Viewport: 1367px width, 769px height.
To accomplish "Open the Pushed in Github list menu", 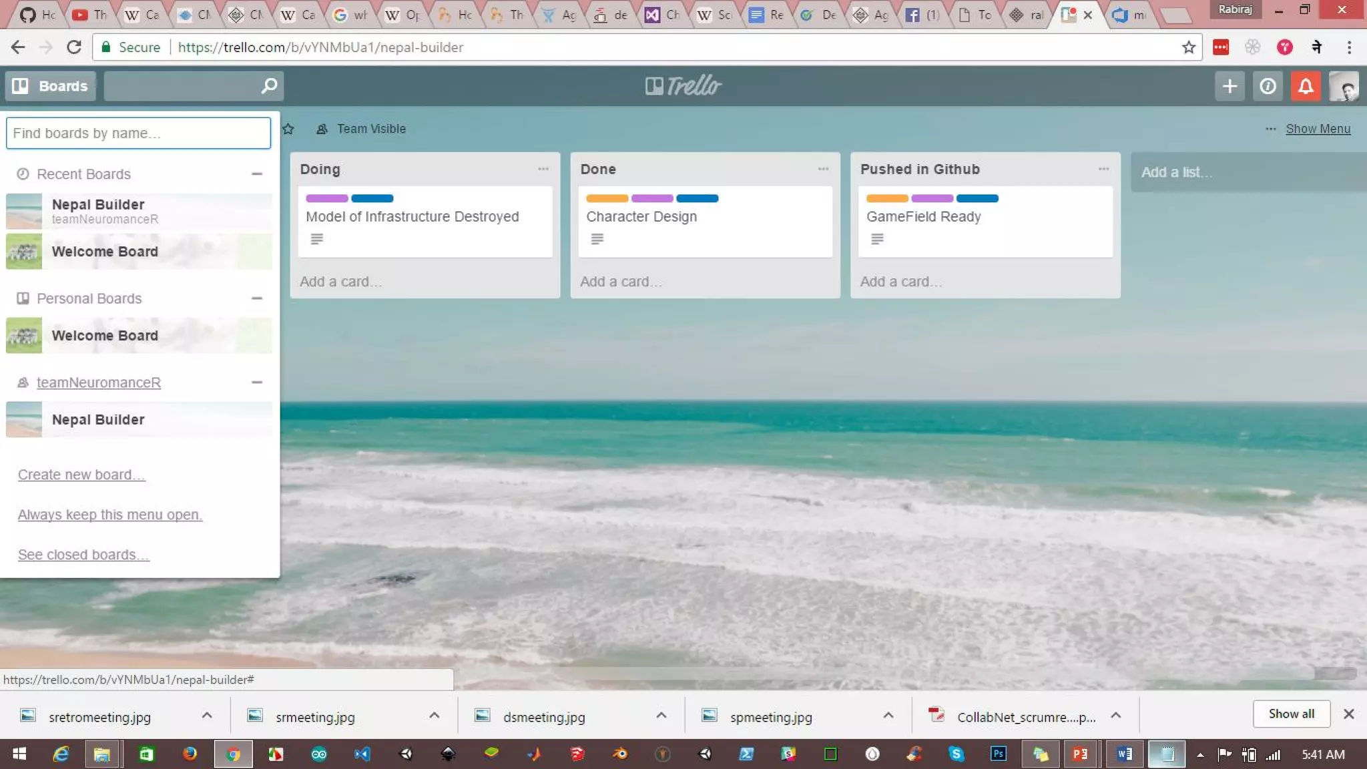I will [1103, 170].
